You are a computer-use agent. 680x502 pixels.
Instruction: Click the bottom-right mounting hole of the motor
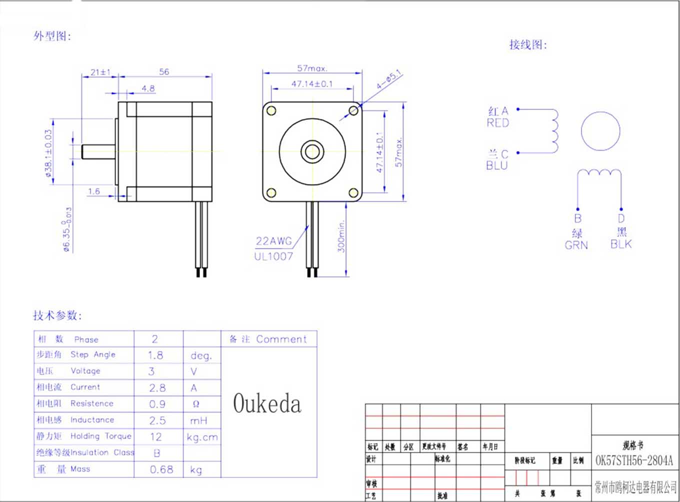coord(353,192)
